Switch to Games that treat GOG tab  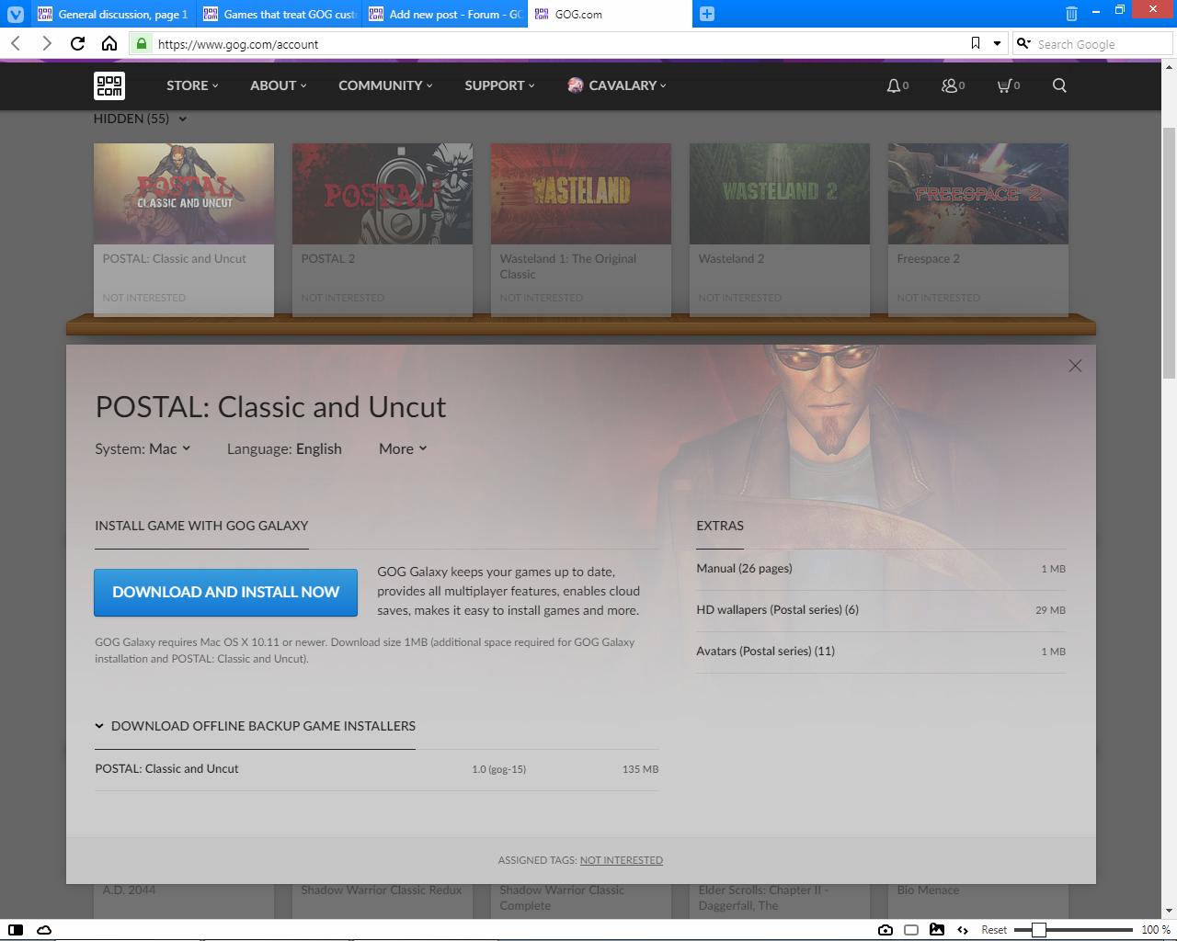coord(279,14)
